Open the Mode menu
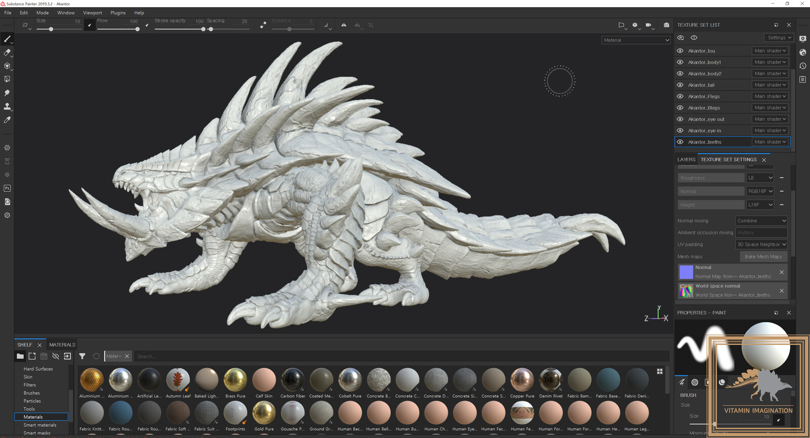 pos(43,13)
